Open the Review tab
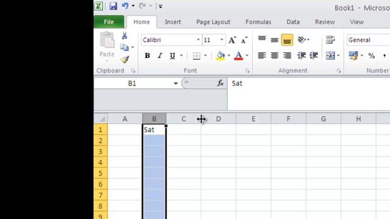 [x=325, y=22]
